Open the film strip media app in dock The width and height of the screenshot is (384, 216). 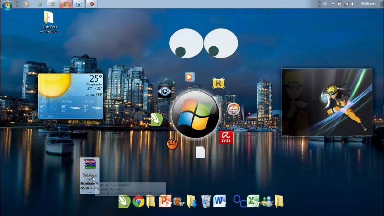[179, 202]
